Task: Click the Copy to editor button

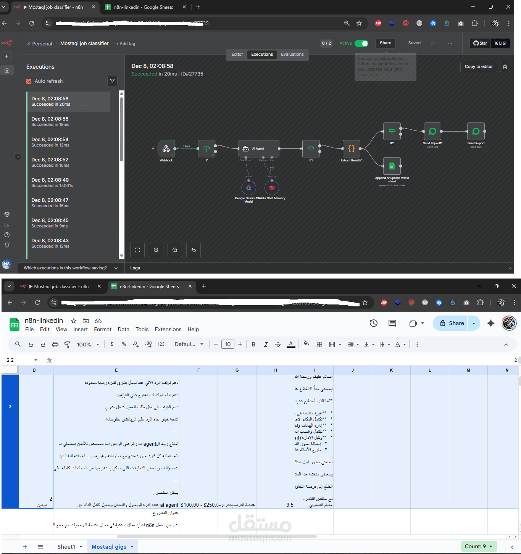Action: click(478, 67)
